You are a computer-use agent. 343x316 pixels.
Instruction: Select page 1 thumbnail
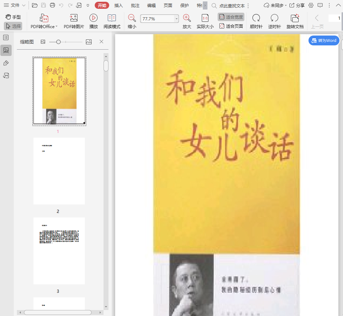pos(59,91)
